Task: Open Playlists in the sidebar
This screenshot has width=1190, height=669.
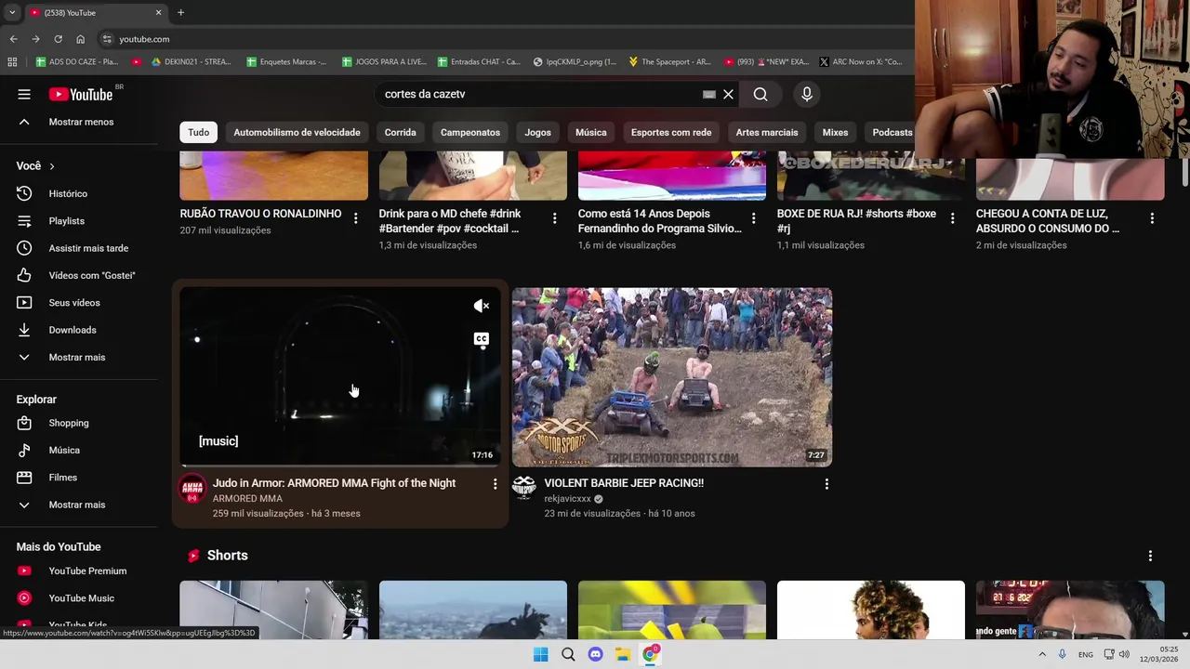Action: tap(66, 221)
